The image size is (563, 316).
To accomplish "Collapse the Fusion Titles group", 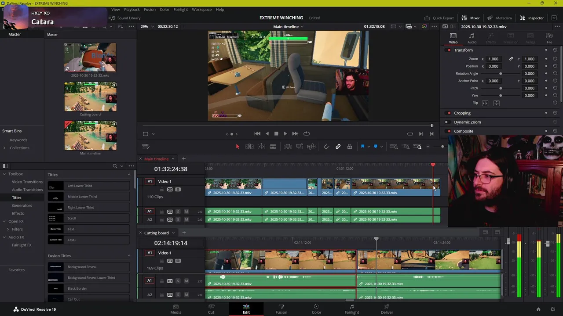I will pos(129,256).
